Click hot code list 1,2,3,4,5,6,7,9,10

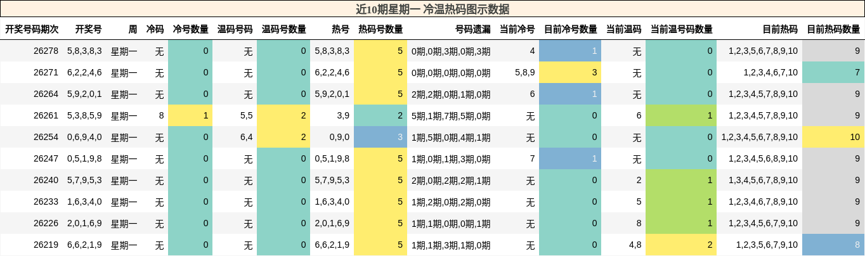point(763,223)
